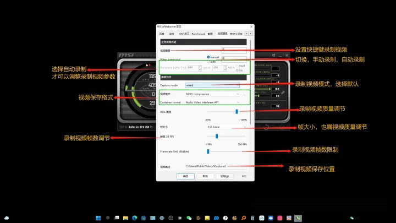Open the pink round taskbar app

tap(280, 218)
